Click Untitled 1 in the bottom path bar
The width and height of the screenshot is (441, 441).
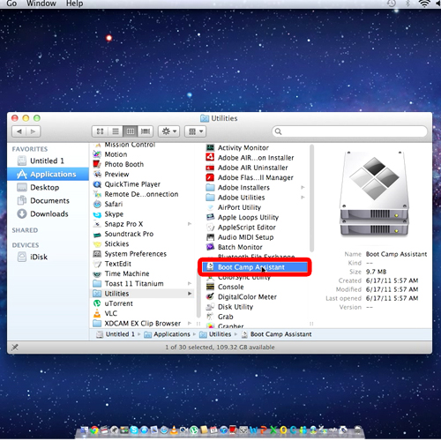point(116,334)
